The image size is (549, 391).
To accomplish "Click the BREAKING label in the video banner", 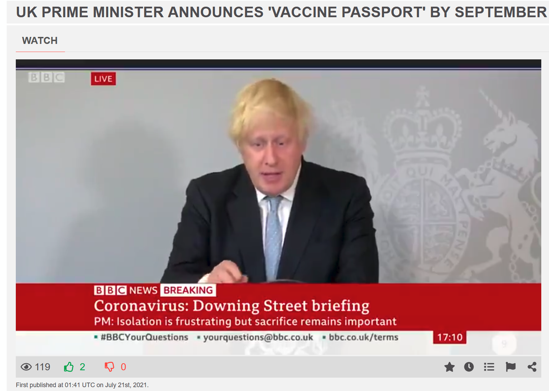I will point(188,290).
